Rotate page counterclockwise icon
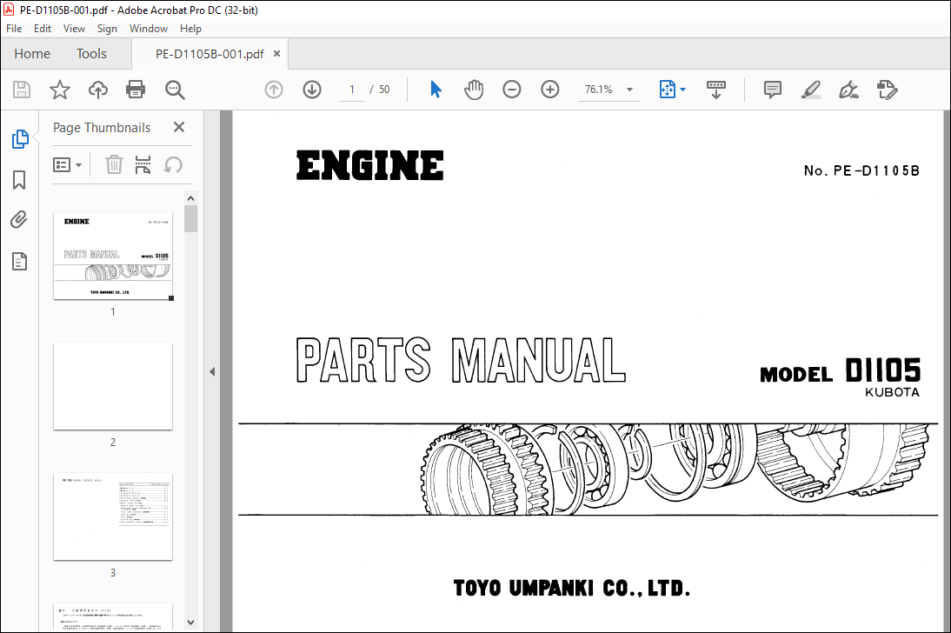The height and width of the screenshot is (633, 951). (173, 164)
